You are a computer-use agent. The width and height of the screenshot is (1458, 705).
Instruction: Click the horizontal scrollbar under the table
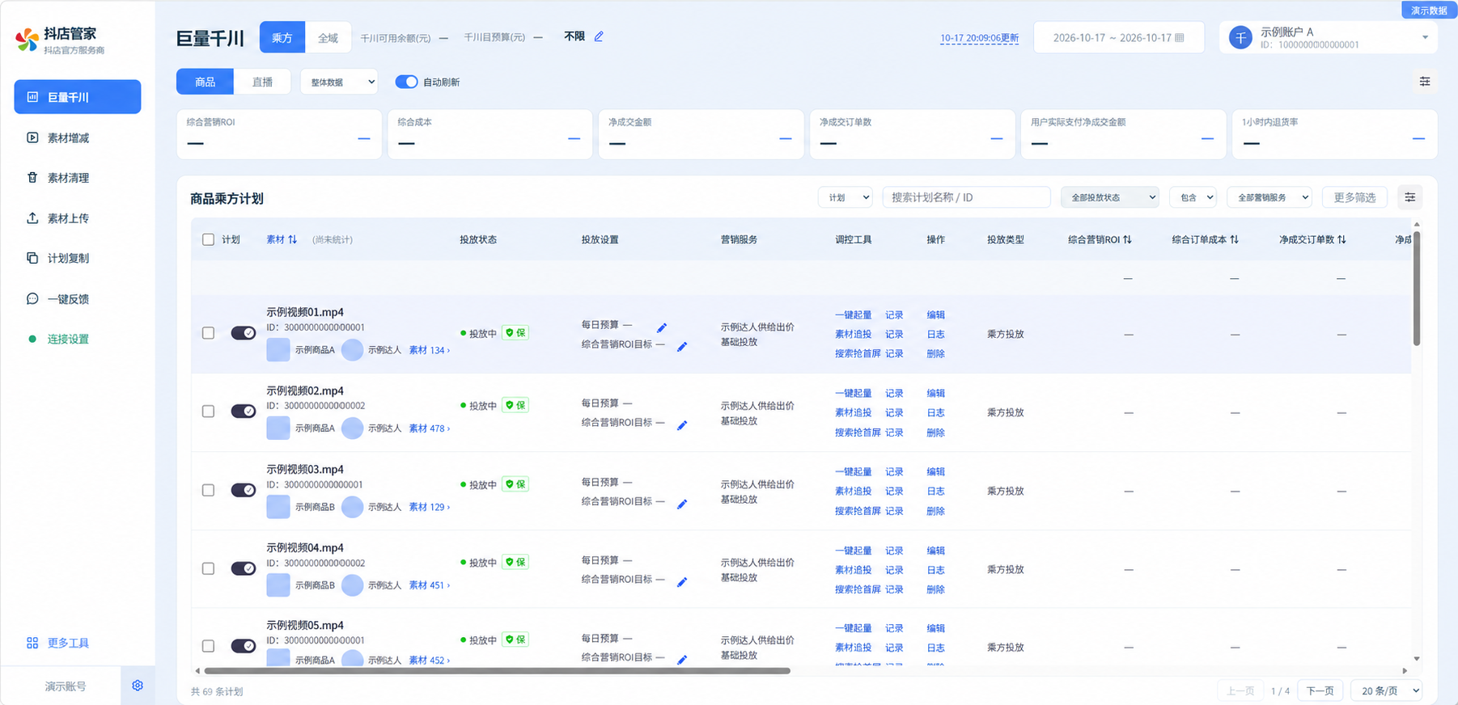(x=497, y=670)
